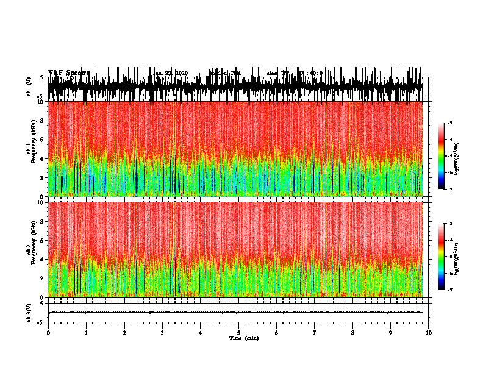483x373 pixels.
Task: Click the "Jan 23, 2020" date label
Action: tap(170, 73)
